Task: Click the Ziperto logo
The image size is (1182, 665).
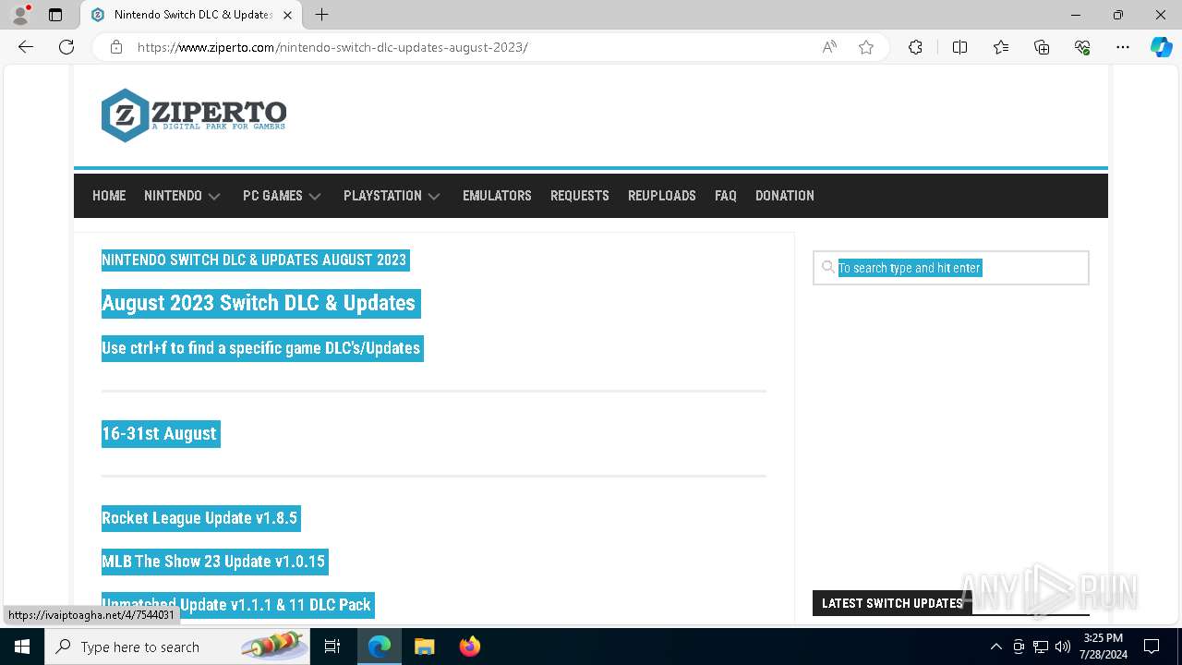Action: coord(194,115)
